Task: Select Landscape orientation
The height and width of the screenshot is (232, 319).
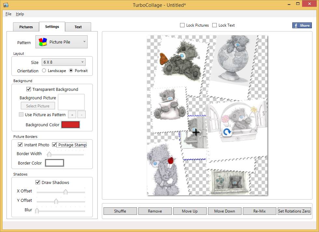Action: (44, 71)
